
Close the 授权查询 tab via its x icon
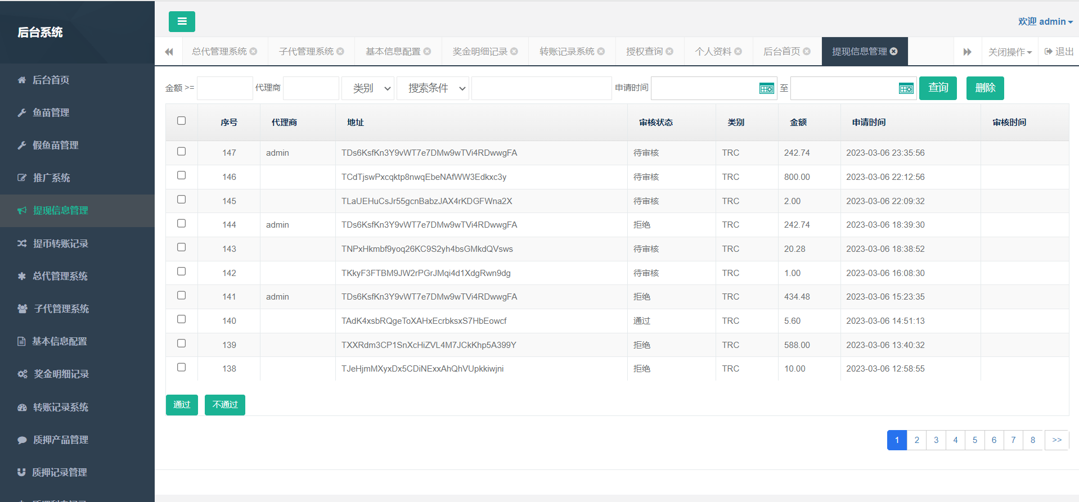[669, 52]
